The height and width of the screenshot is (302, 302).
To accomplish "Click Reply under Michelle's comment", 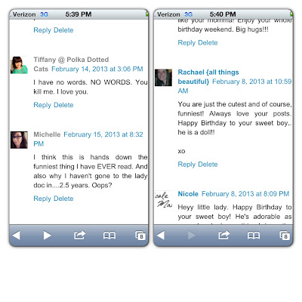I will click(x=42, y=199).
